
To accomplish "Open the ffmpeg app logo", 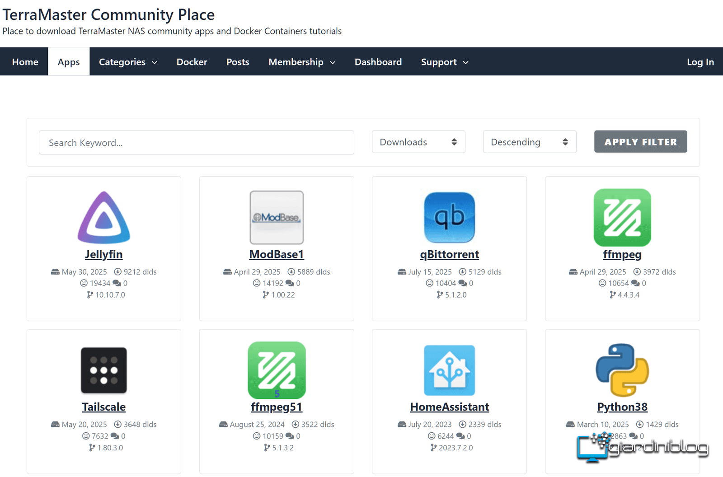I will [x=622, y=217].
